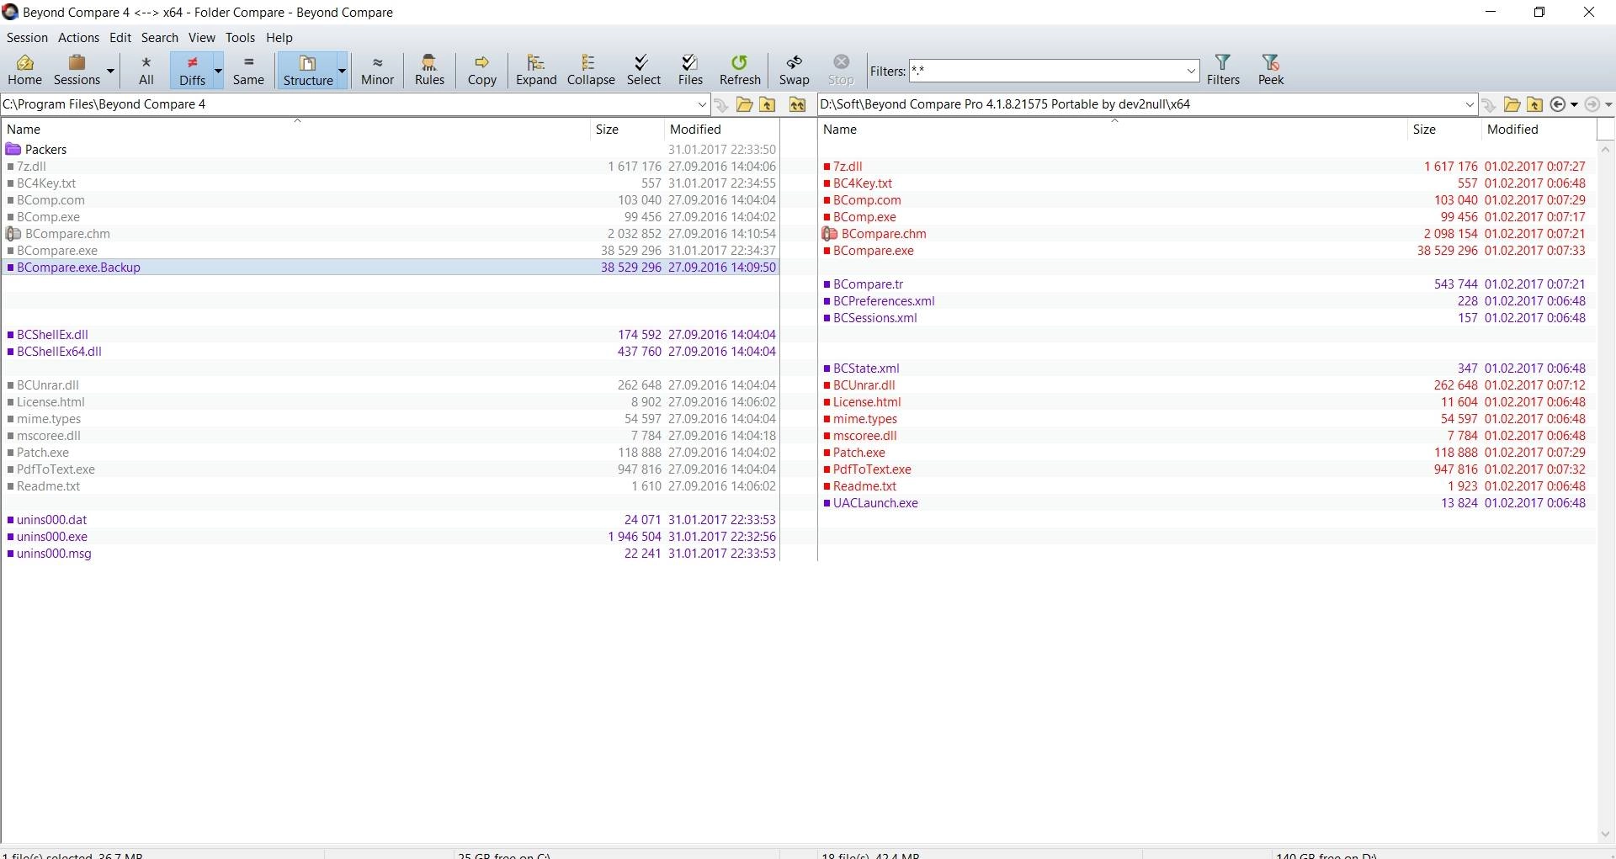Select BCompare.chm in right pane
1616x859 pixels.
click(1207, 234)
